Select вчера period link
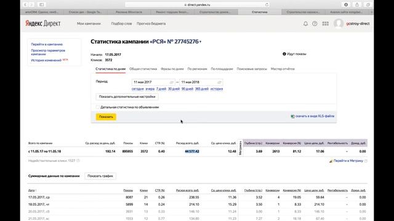 (x=150, y=89)
